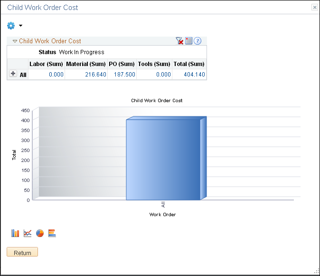Switch to the horizontal bar chart type

[52, 233]
